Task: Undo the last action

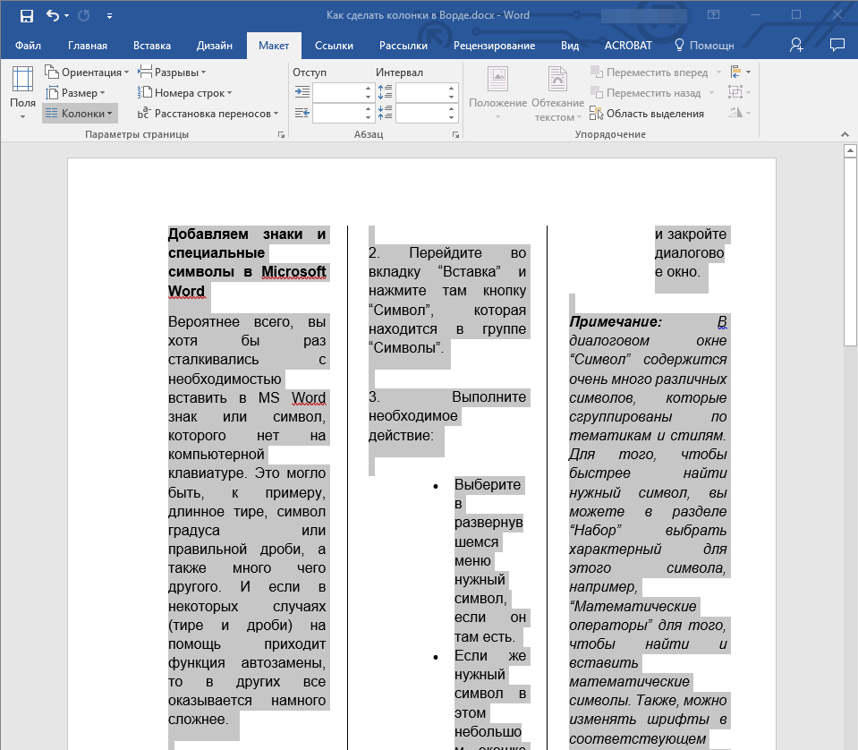Action: (x=52, y=15)
